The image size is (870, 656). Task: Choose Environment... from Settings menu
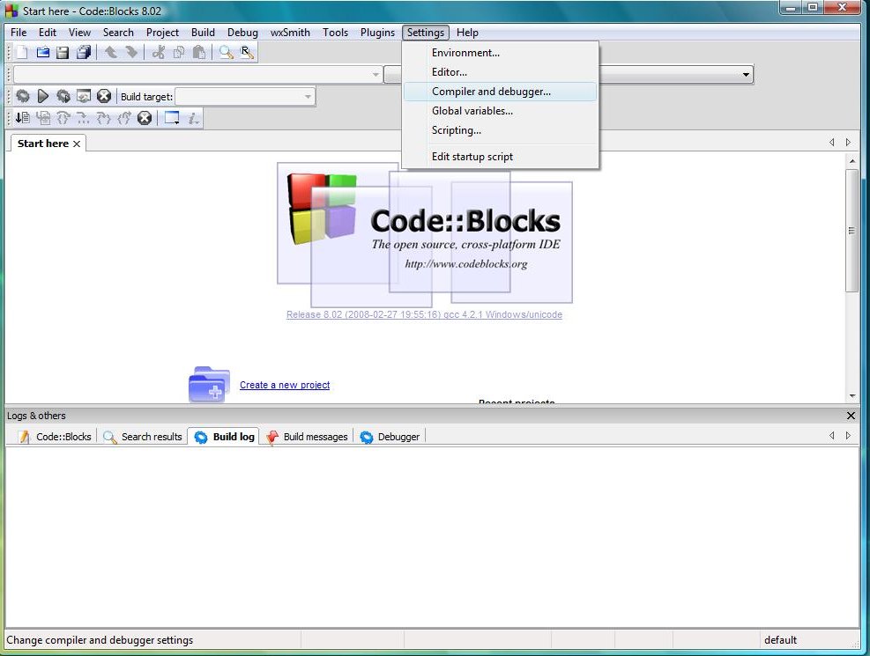(500, 53)
